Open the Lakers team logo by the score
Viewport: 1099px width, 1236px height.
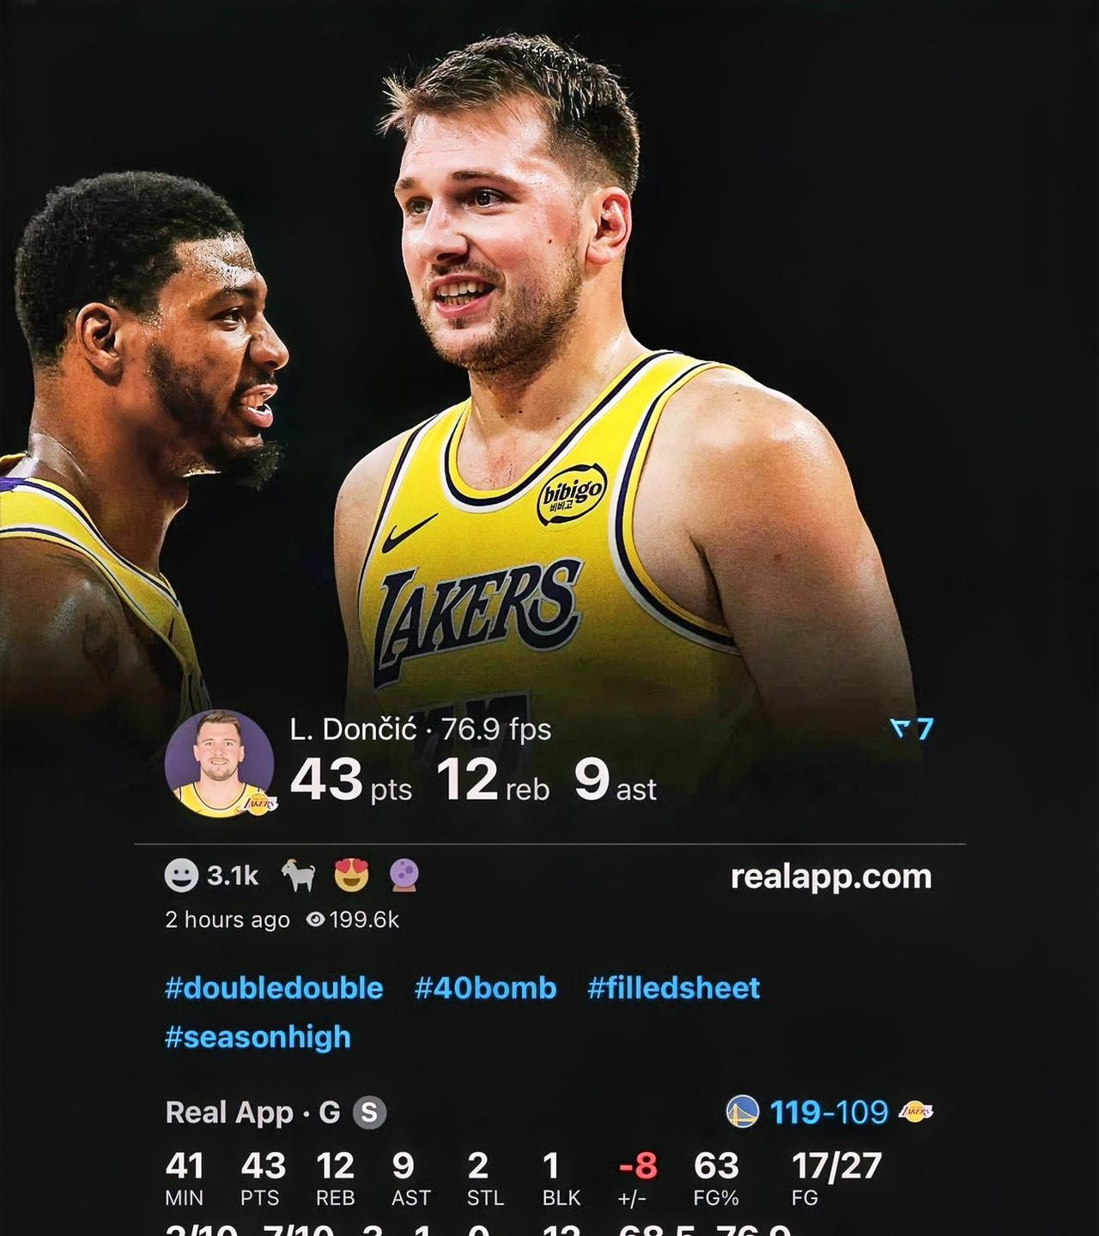(915, 1112)
